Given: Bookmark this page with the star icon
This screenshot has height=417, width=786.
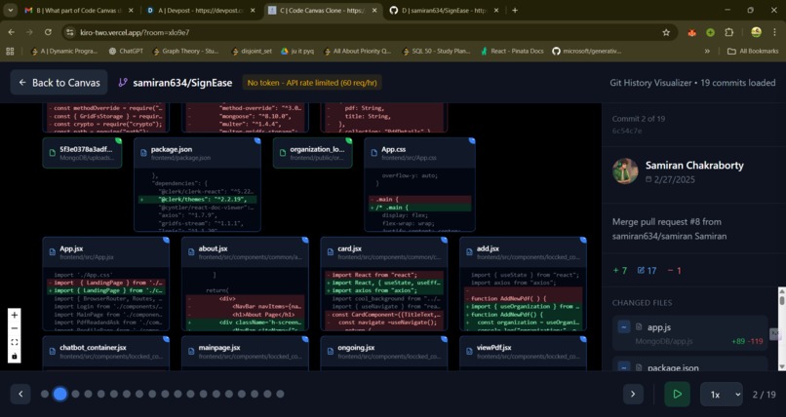Looking at the screenshot, I should point(666,32).
